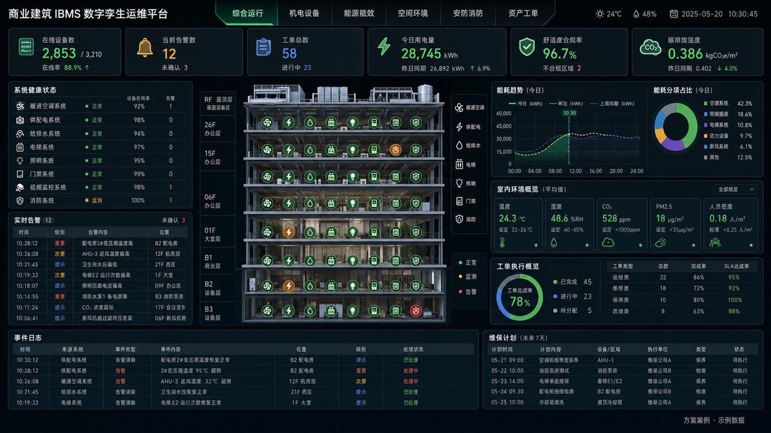
Task: Click the orange fan device icon on 01F
Action: pyautogui.click(x=289, y=232)
